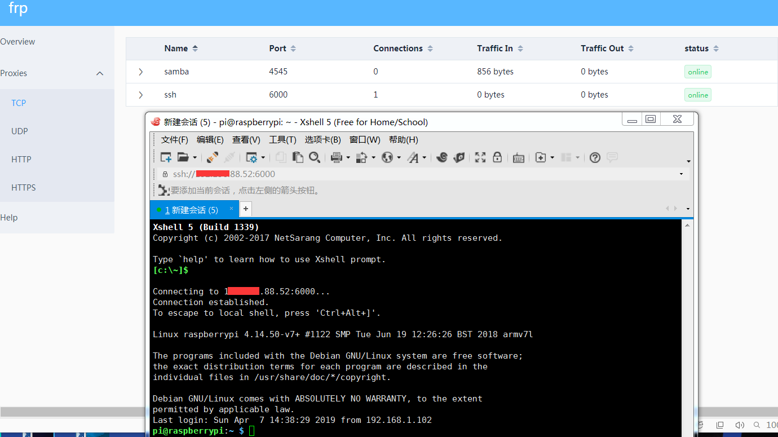Click the greyed-out Reconnect icon in Xshell toolbar
Screen dimensions: 778x437
229,157
